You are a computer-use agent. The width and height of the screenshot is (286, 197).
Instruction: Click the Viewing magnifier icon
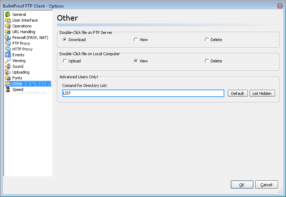point(8,61)
